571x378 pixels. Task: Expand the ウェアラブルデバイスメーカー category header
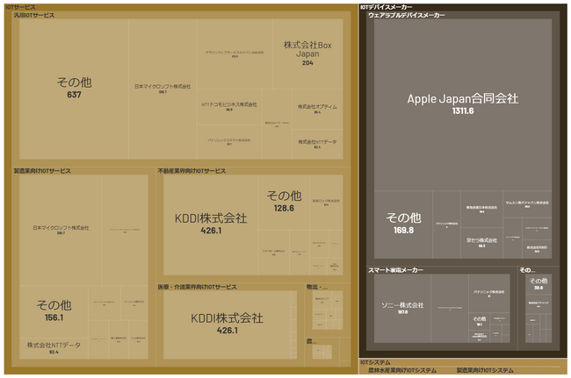coord(407,16)
